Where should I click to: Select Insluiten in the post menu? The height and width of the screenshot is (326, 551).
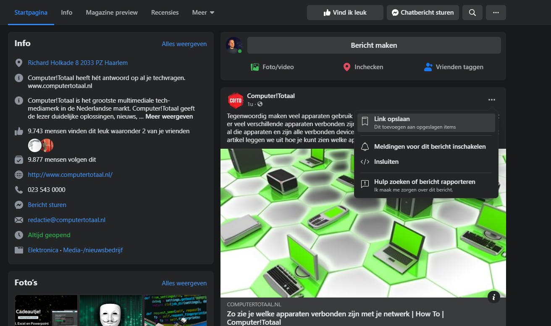click(x=426, y=162)
